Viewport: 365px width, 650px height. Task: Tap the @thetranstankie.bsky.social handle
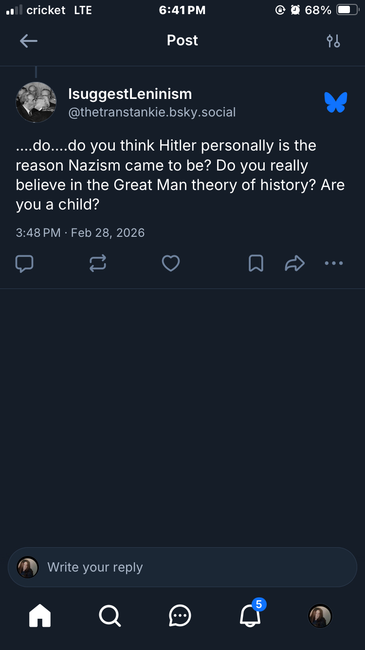click(152, 113)
